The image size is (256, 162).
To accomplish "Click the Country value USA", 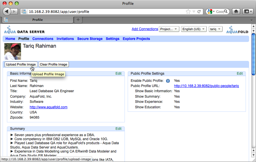I will [x=33, y=112].
